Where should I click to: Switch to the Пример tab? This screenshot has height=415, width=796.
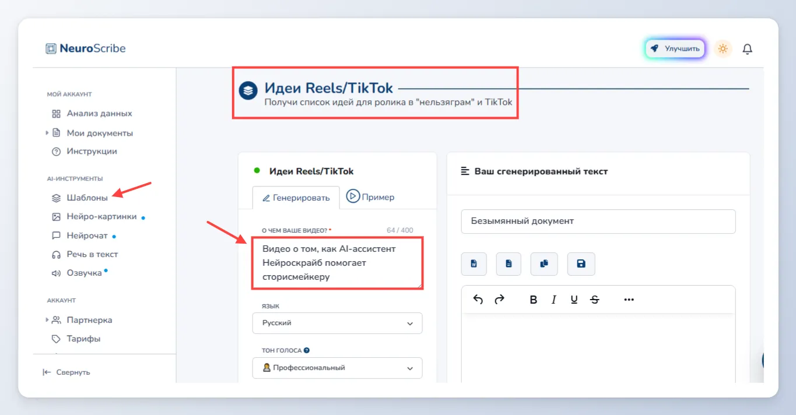point(370,197)
